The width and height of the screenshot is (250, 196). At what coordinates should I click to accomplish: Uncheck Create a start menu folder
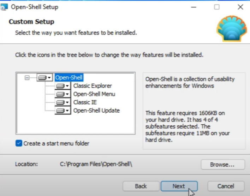tap(19, 143)
